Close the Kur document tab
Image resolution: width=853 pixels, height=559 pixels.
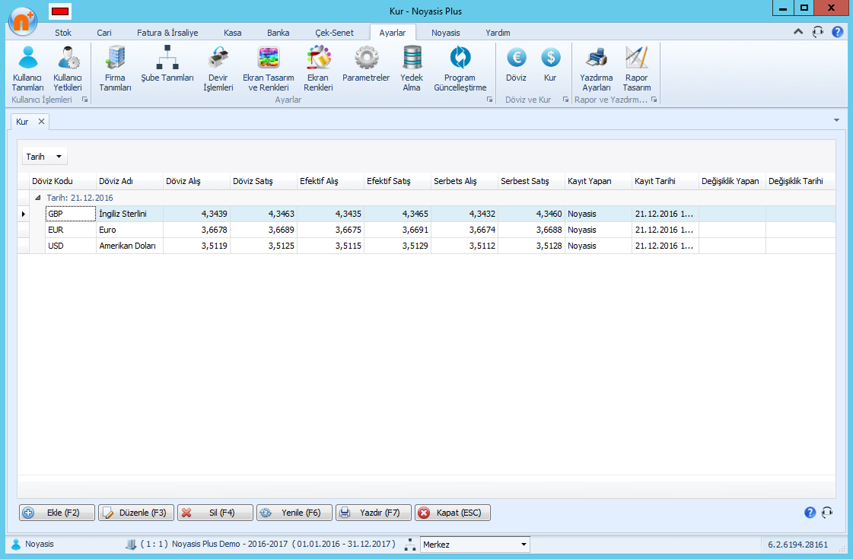(x=41, y=121)
